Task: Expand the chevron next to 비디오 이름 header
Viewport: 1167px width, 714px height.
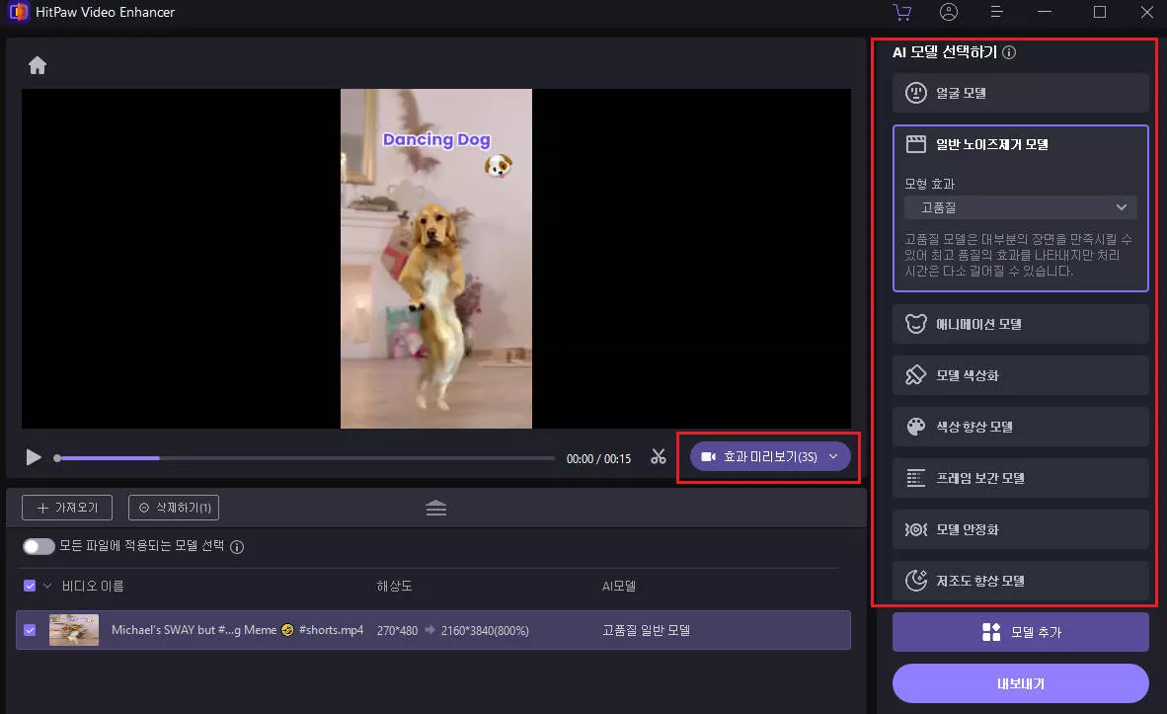Action: 47,587
